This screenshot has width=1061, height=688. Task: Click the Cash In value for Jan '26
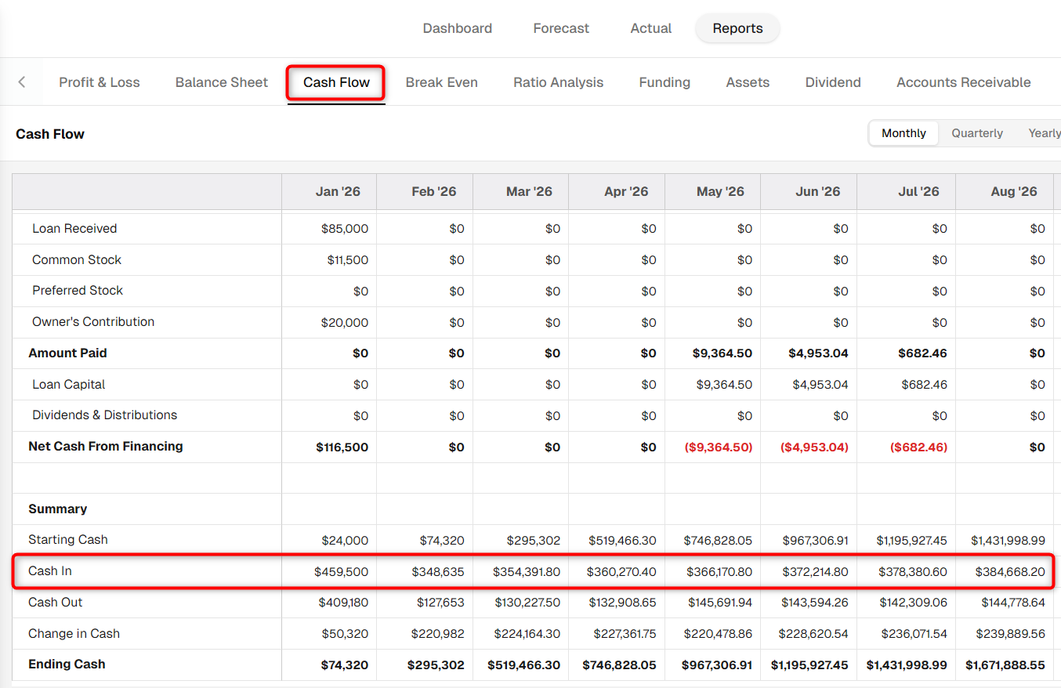pos(342,572)
